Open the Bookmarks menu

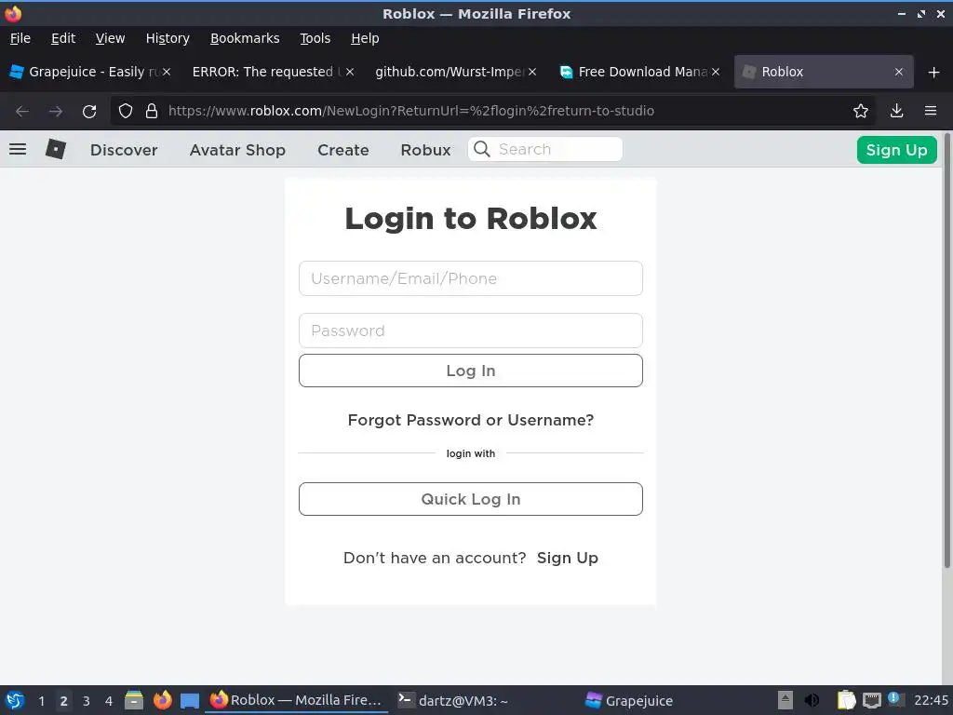click(x=245, y=38)
